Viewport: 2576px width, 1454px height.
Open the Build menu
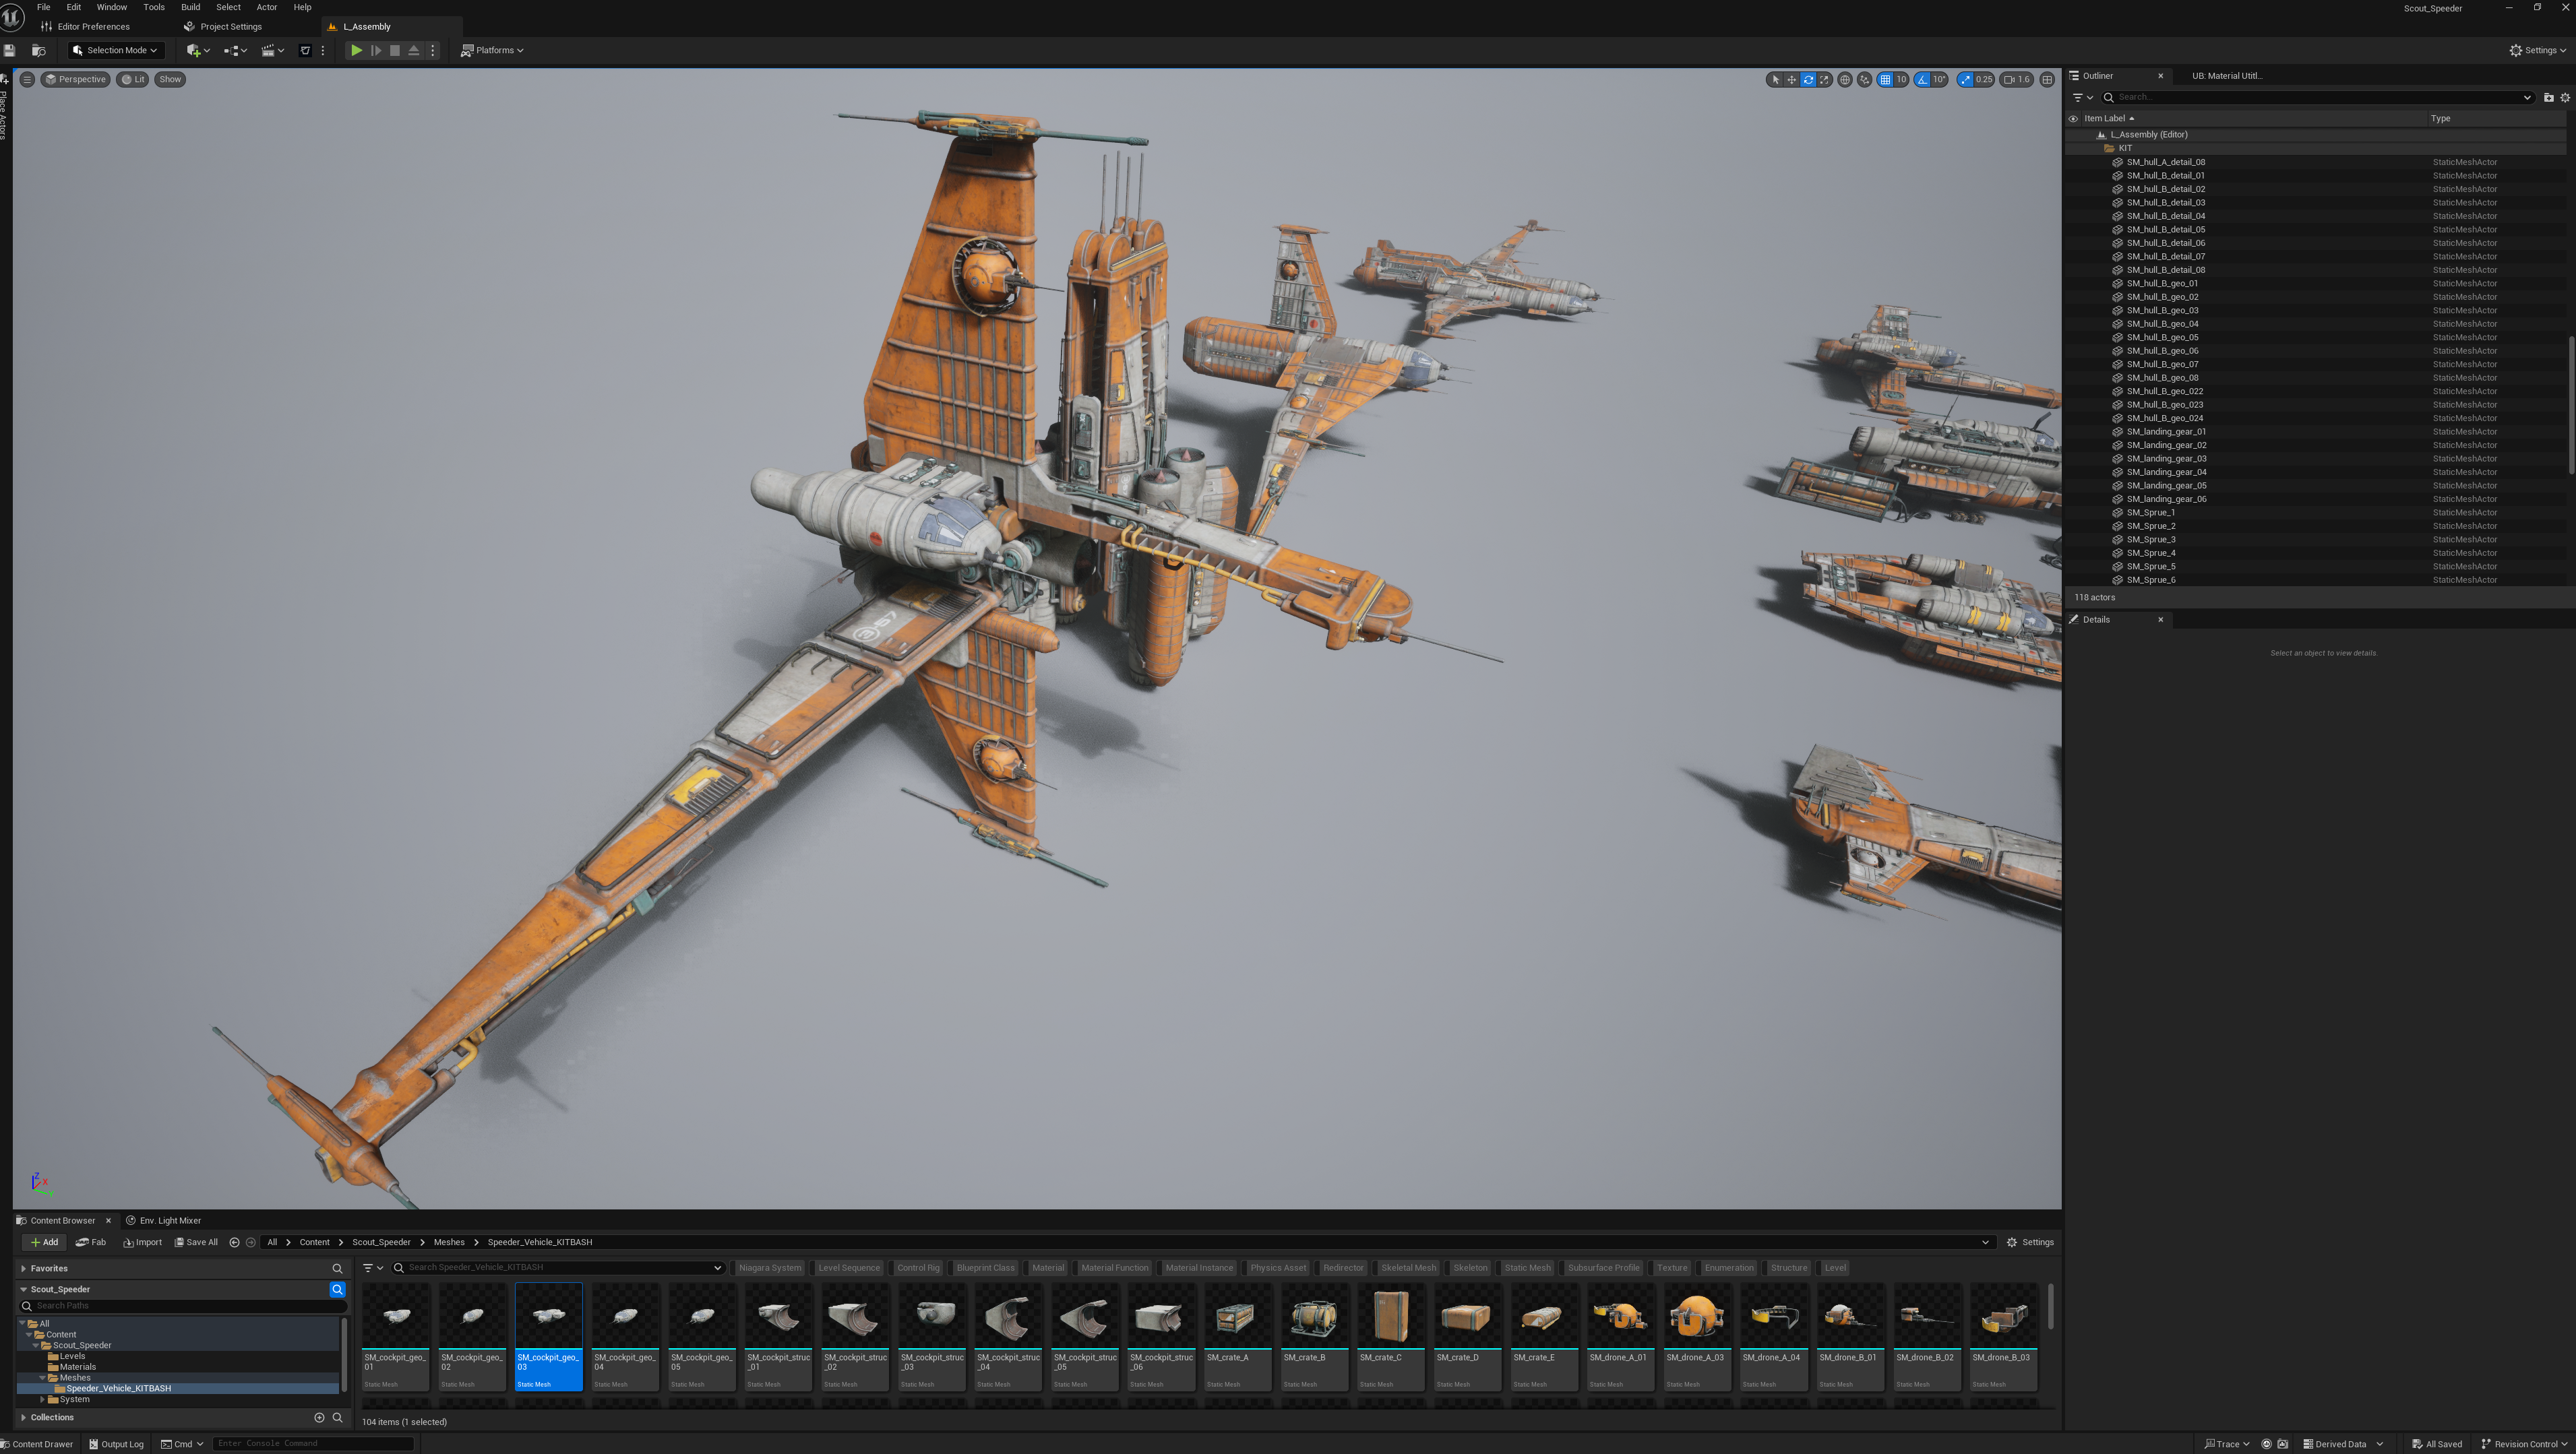click(x=190, y=7)
